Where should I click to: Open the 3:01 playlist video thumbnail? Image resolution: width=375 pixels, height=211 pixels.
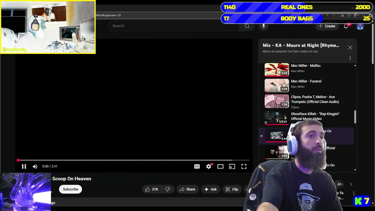click(x=277, y=152)
